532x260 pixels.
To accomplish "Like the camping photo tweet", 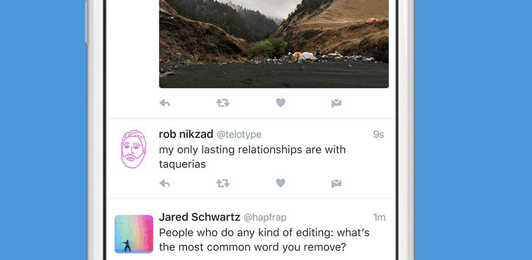I will tap(280, 103).
